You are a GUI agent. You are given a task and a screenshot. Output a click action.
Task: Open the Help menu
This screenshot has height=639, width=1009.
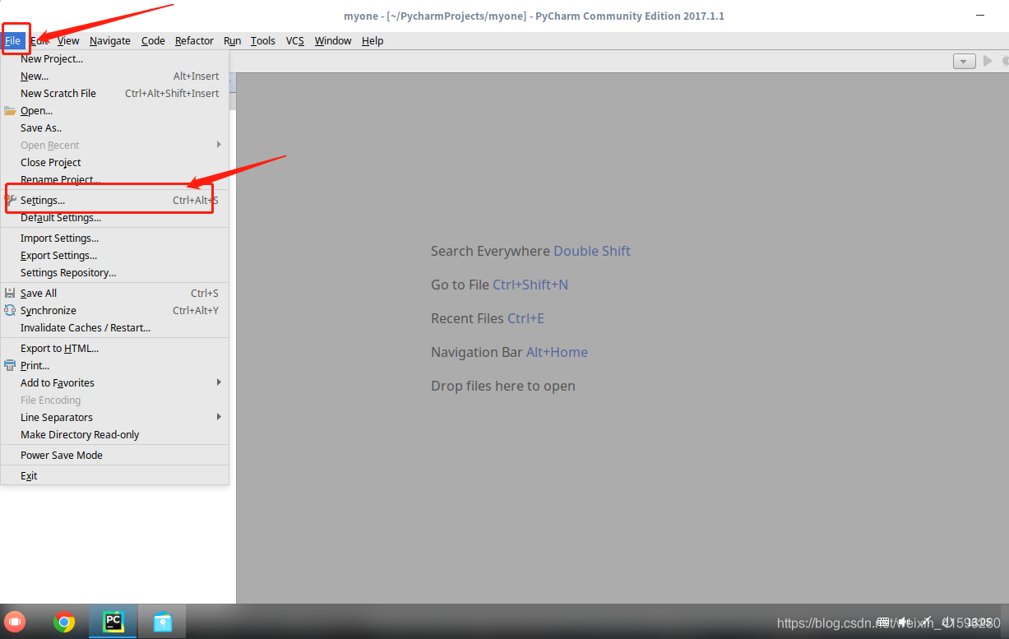[x=373, y=40]
